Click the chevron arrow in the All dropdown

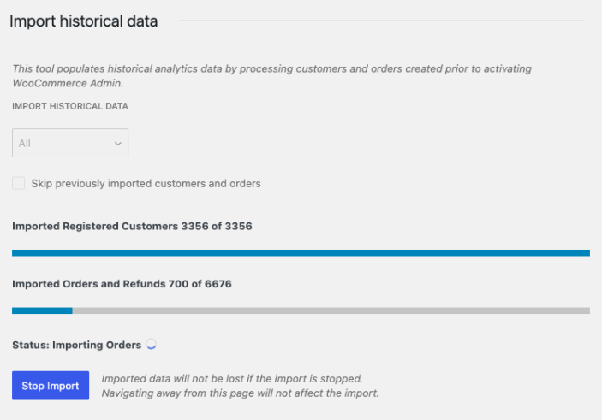click(x=117, y=144)
